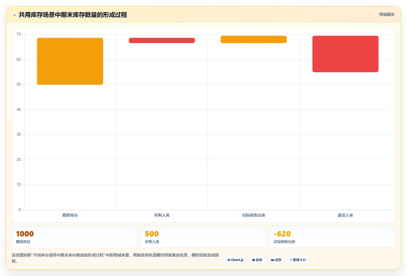
Task: Click the 1000 value in the stat card
Action: click(x=25, y=234)
